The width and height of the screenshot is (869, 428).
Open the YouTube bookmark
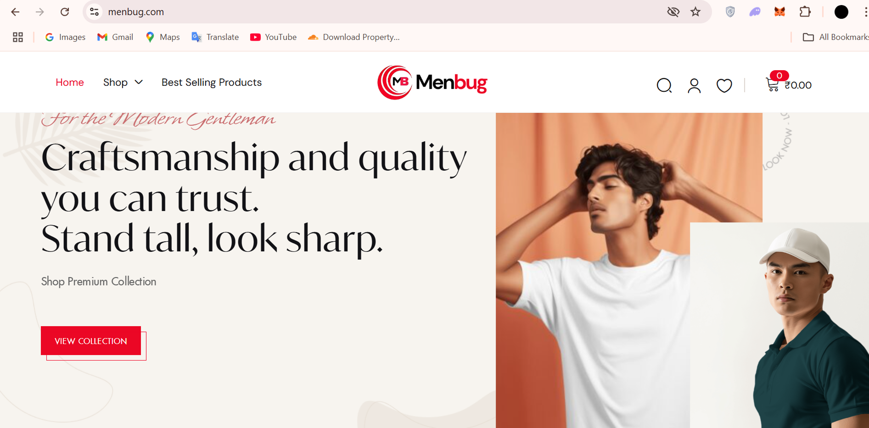(x=273, y=37)
